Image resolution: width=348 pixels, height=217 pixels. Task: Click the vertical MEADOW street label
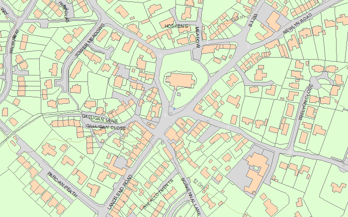pyautogui.click(x=198, y=37)
